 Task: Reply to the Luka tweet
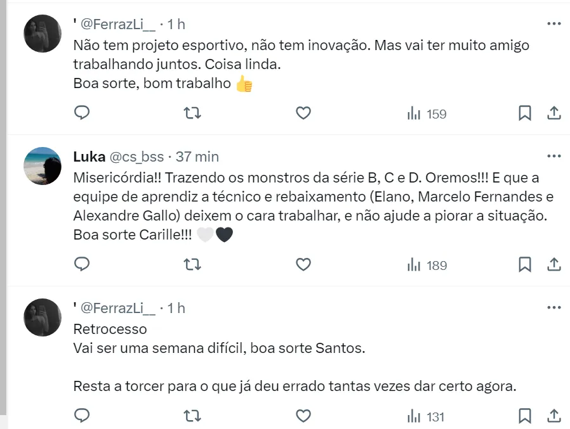pyautogui.click(x=82, y=264)
